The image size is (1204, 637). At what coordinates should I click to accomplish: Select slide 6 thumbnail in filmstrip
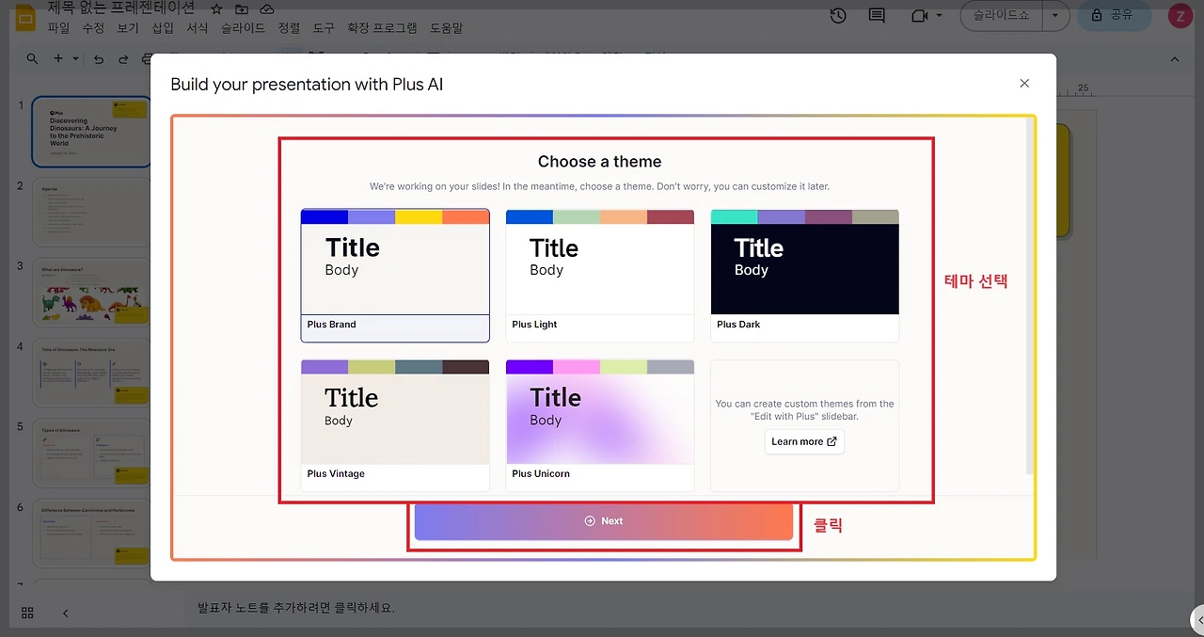[x=91, y=533]
